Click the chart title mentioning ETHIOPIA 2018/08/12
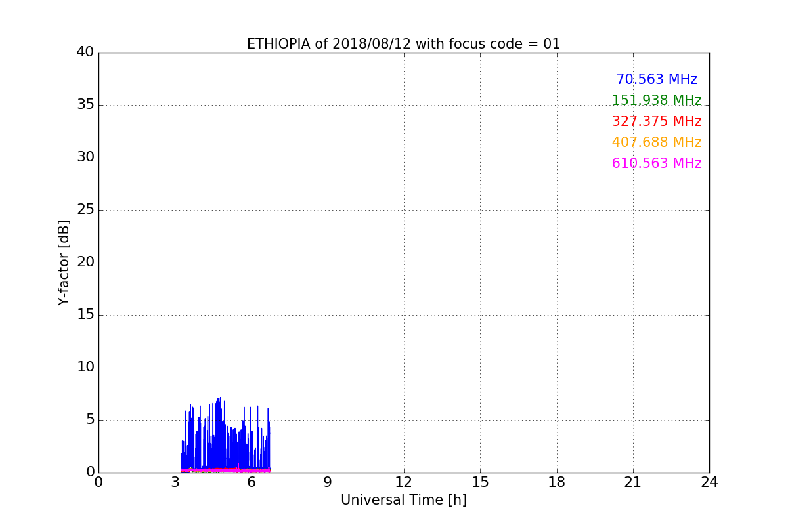This screenshot has height=525, width=788. (403, 44)
